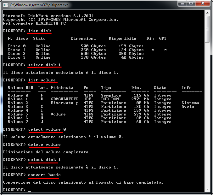Click the 'UDF' file system entry
The height and width of the screenshot is (195, 213).
click(x=87, y=99)
